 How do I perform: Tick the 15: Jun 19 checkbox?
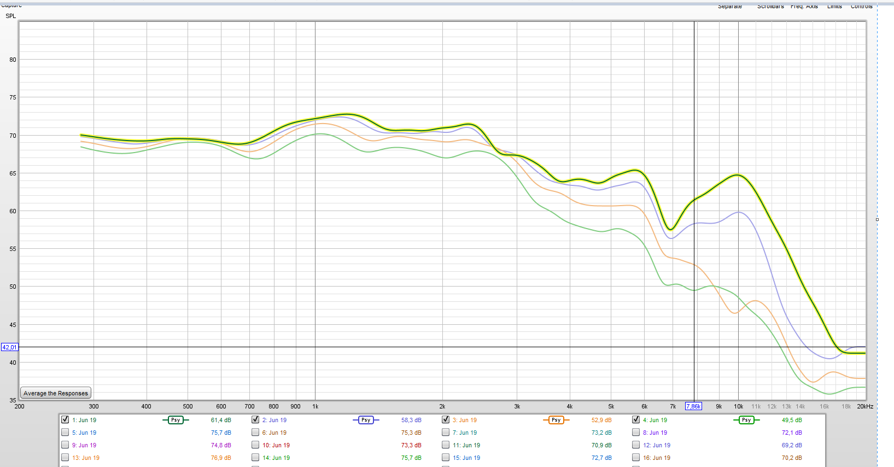(446, 457)
